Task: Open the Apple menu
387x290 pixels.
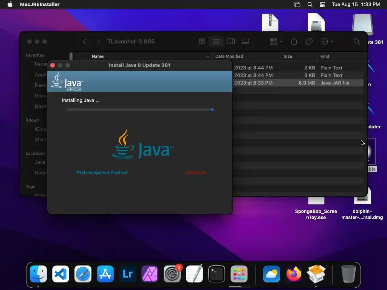Action: 10,4
